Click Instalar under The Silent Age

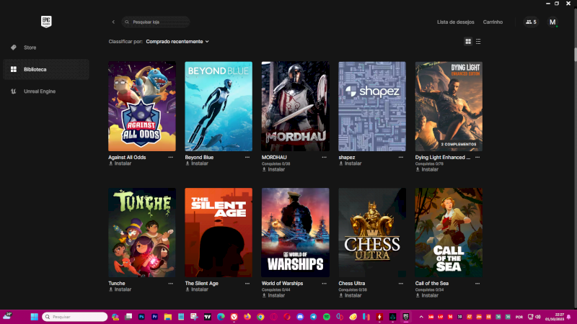(199, 289)
